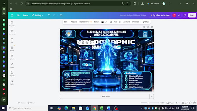Open more options on floating toolbar
This screenshot has width=197, height=111.
pyautogui.click(x=94, y=43)
